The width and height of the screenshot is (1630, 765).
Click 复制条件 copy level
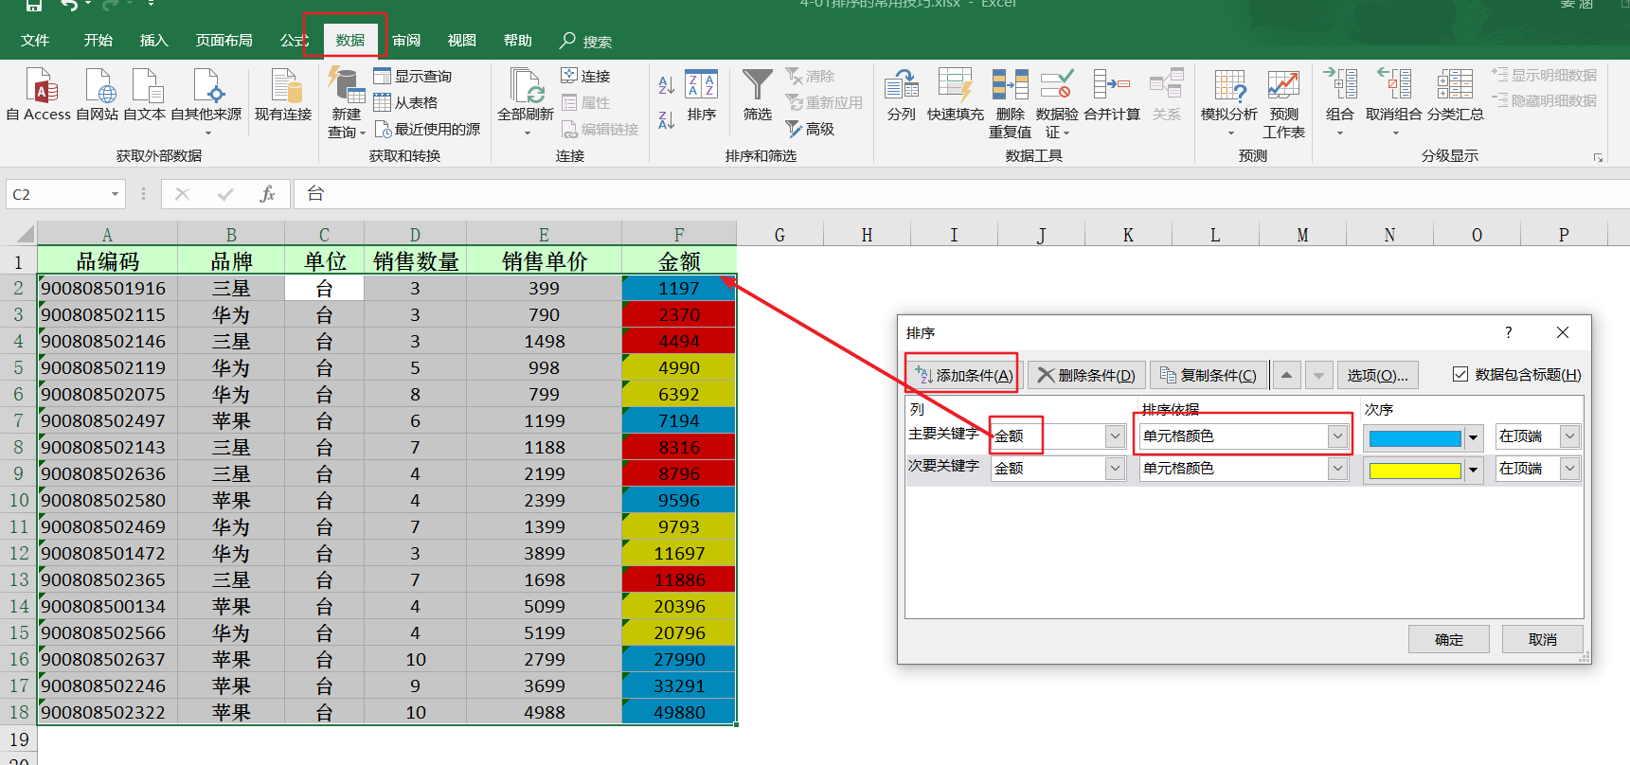pyautogui.click(x=1209, y=375)
